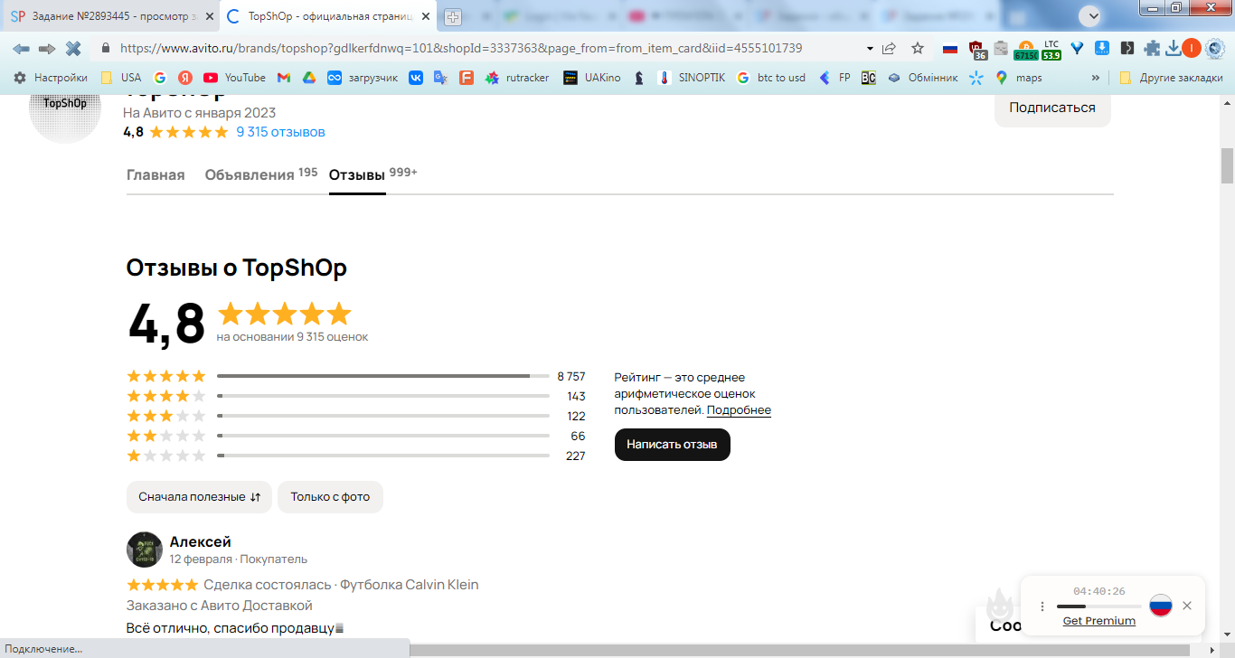The image size is (1235, 658).
Task: Open the YouTube bookmark
Action: (234, 78)
